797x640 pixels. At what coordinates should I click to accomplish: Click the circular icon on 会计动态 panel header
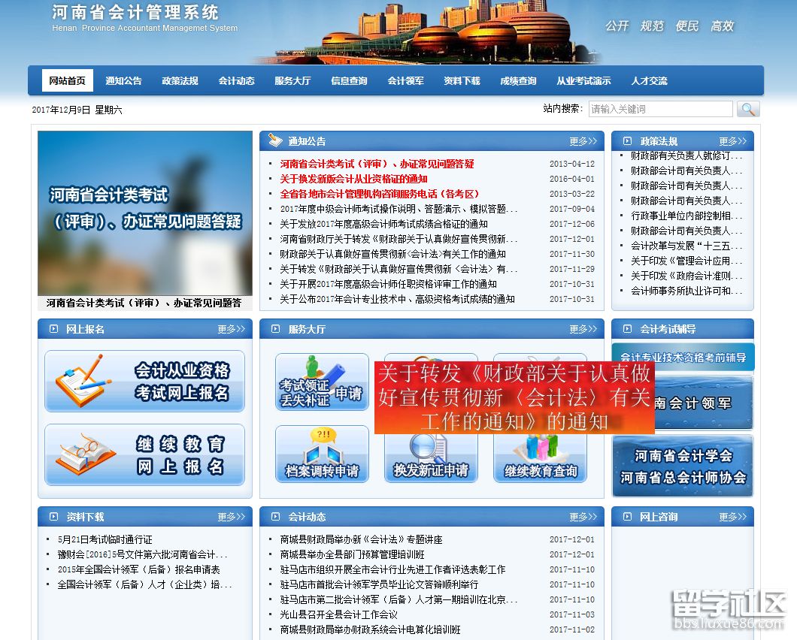coord(276,517)
